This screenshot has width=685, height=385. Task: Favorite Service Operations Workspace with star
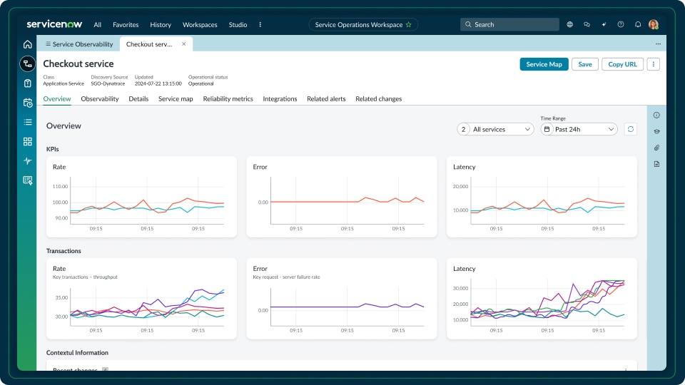pos(409,24)
